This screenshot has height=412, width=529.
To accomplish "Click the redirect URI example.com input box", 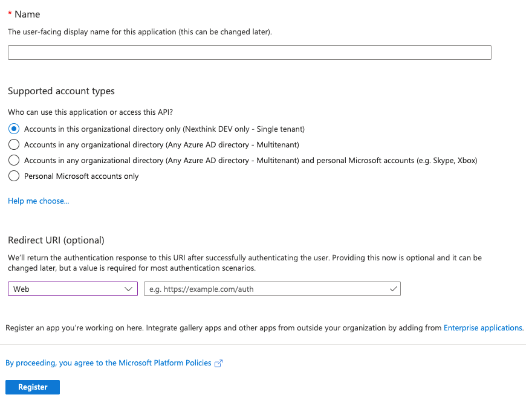I will click(x=265, y=289).
